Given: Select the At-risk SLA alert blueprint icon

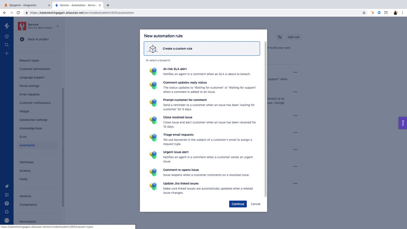Looking at the screenshot, I should (x=153, y=71).
